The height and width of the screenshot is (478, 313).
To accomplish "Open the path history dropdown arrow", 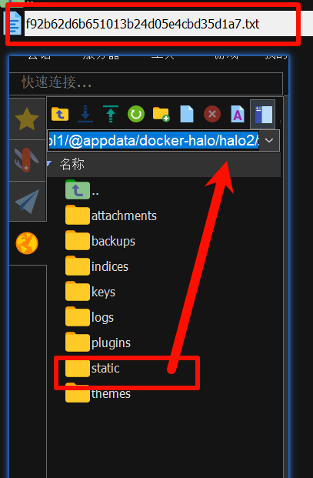I will pos(269,141).
